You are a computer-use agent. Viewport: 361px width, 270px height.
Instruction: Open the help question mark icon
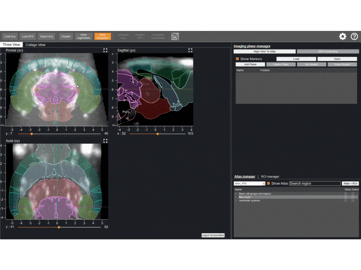click(x=354, y=36)
